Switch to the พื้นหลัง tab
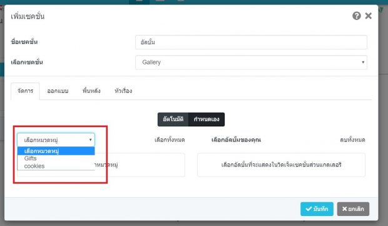Image resolution: width=388 pixels, height=226 pixels. pos(91,91)
